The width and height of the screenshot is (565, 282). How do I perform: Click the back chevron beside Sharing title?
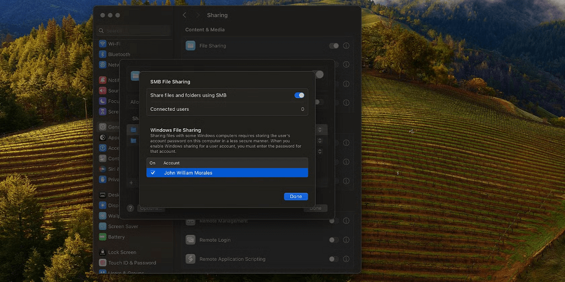pos(185,15)
